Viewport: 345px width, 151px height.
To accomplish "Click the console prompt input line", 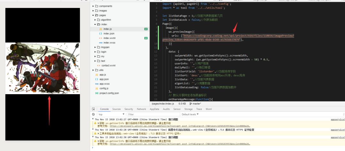I will click(x=218, y=147).
